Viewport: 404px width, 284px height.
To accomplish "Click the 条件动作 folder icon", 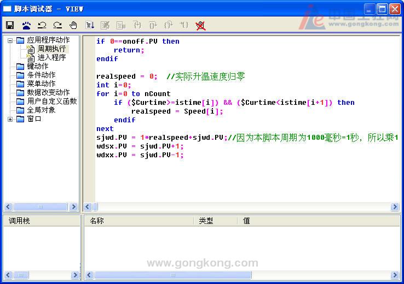I will click(x=20, y=75).
